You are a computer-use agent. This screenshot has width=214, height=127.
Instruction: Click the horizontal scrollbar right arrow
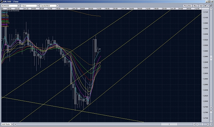(x=194, y=124)
